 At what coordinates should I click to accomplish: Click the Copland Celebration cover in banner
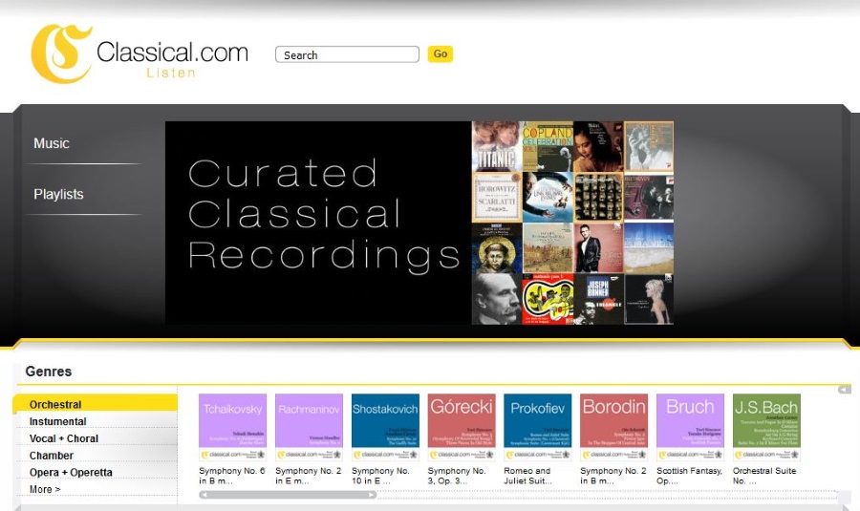(548, 146)
